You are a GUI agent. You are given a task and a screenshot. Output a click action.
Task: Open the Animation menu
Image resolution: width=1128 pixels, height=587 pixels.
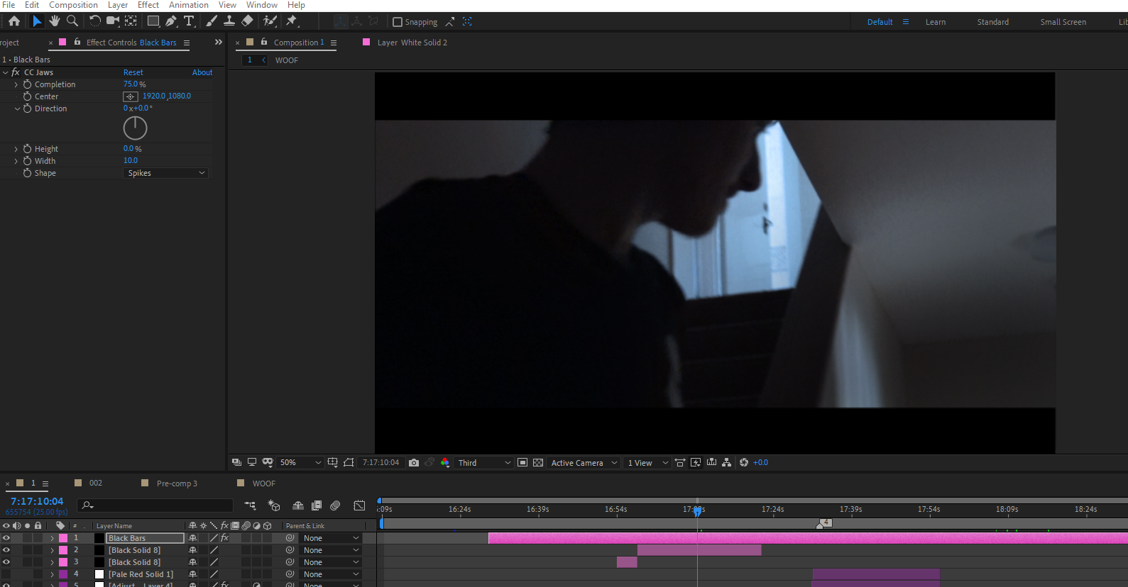tap(188, 5)
